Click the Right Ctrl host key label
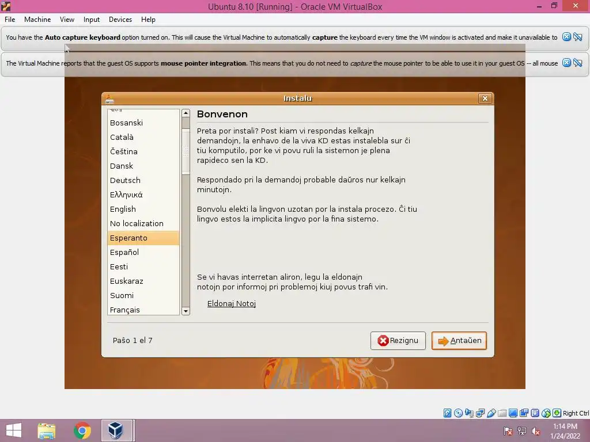 coord(576,413)
